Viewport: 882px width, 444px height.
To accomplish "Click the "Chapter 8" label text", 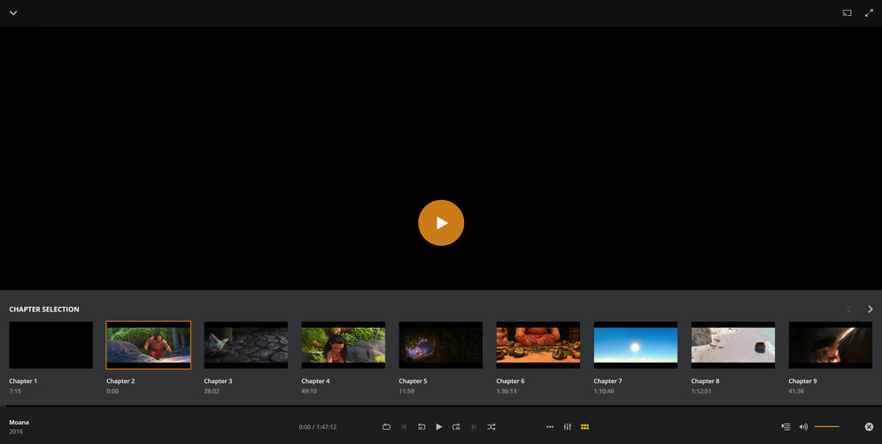I will tap(705, 381).
